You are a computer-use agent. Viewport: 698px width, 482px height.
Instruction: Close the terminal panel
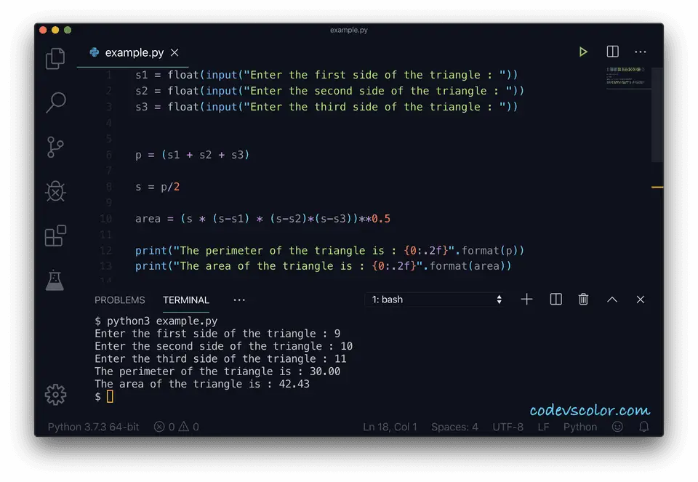(640, 300)
